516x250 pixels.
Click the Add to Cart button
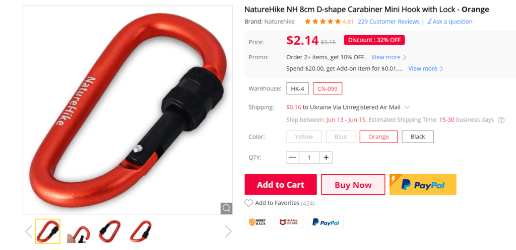click(280, 185)
